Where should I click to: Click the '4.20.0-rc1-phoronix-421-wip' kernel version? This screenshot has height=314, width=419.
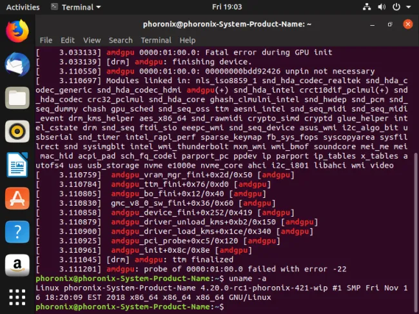tap(264, 288)
